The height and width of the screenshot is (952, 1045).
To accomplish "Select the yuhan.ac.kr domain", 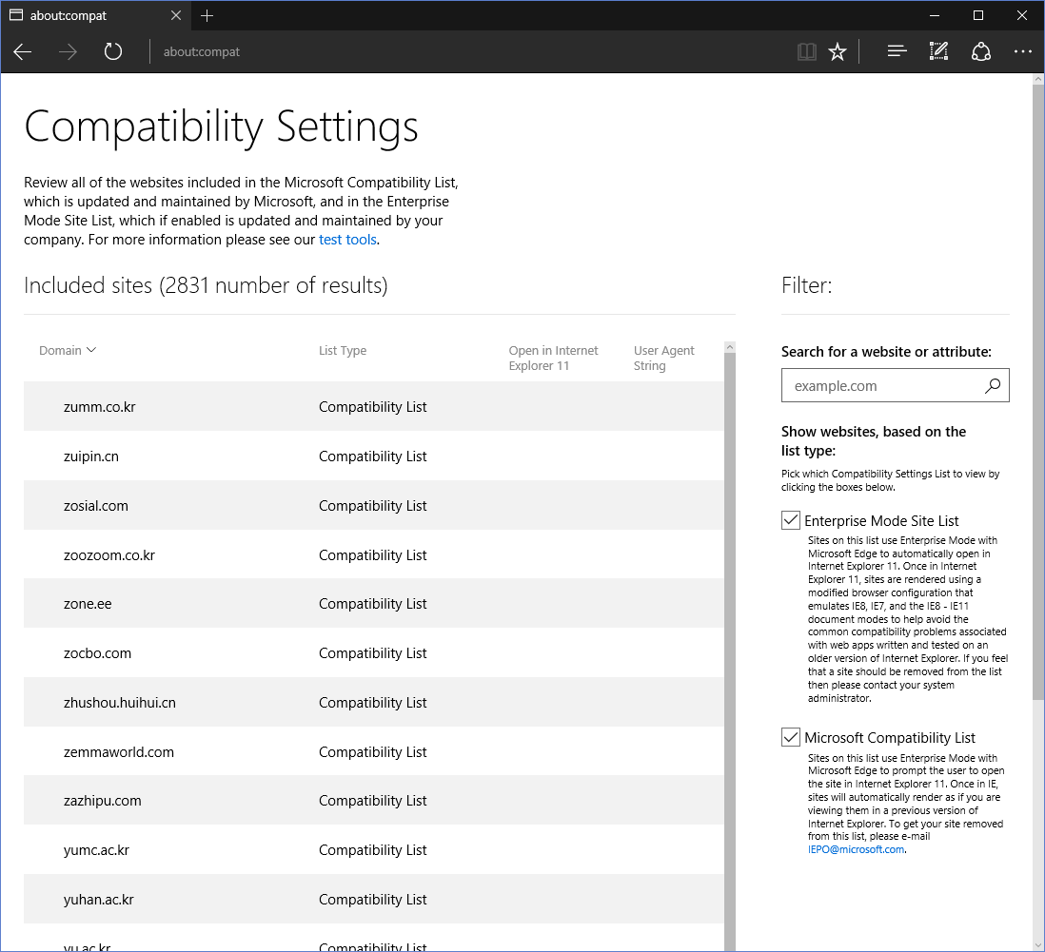I will point(99,900).
